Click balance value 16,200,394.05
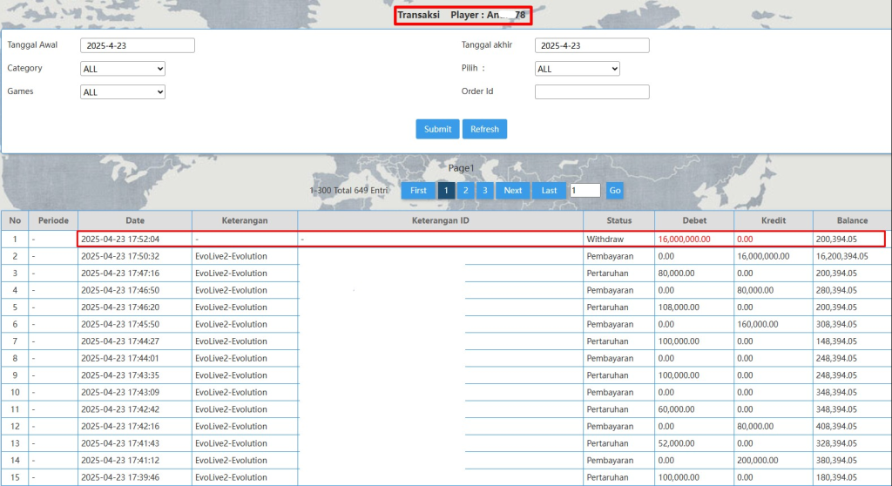 point(842,257)
